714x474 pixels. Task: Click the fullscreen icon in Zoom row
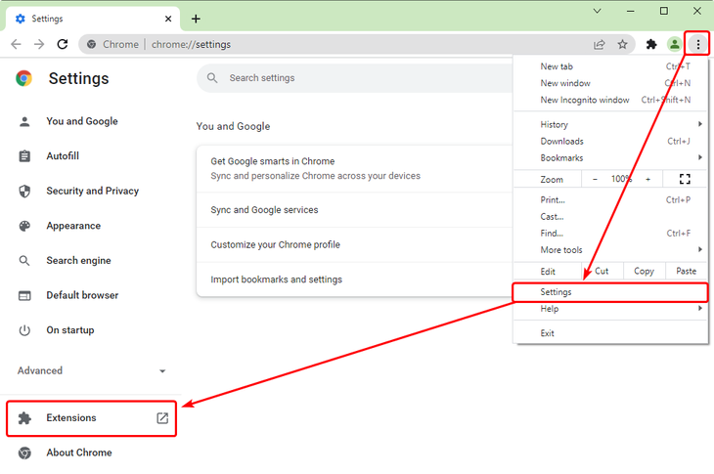click(685, 179)
